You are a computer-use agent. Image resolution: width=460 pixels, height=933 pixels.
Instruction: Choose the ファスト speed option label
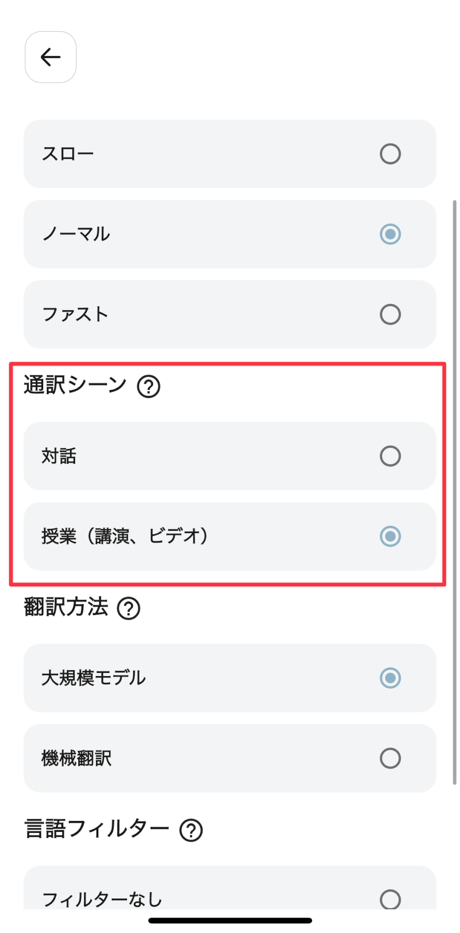(x=75, y=314)
